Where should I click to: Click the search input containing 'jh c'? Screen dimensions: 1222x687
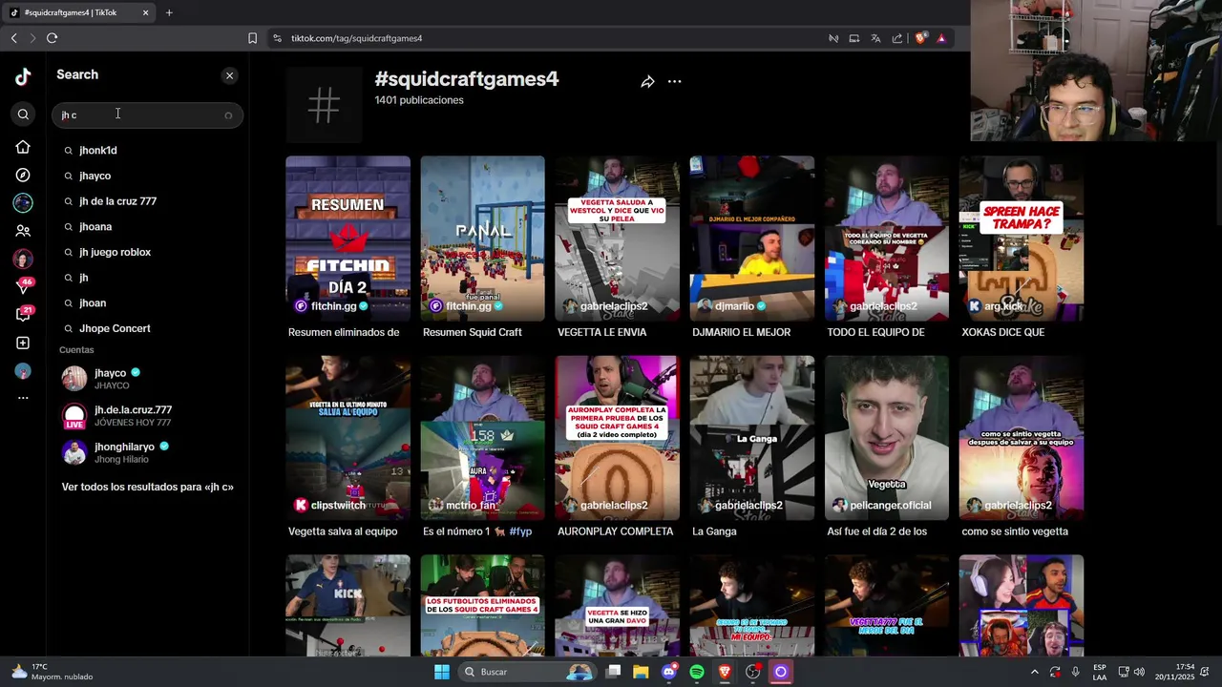click(x=147, y=114)
